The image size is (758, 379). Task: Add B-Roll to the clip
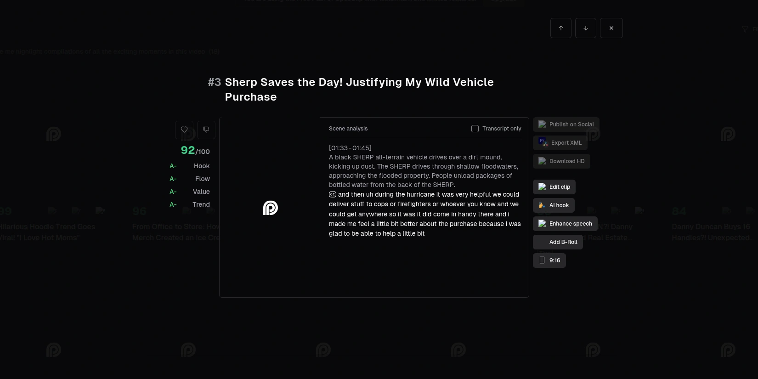pos(558,242)
